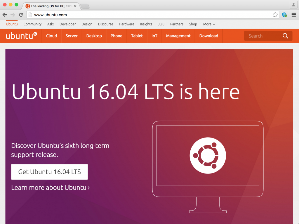The image size is (299, 224).
Task: Click the browser back arrow
Action: pos(5,14)
